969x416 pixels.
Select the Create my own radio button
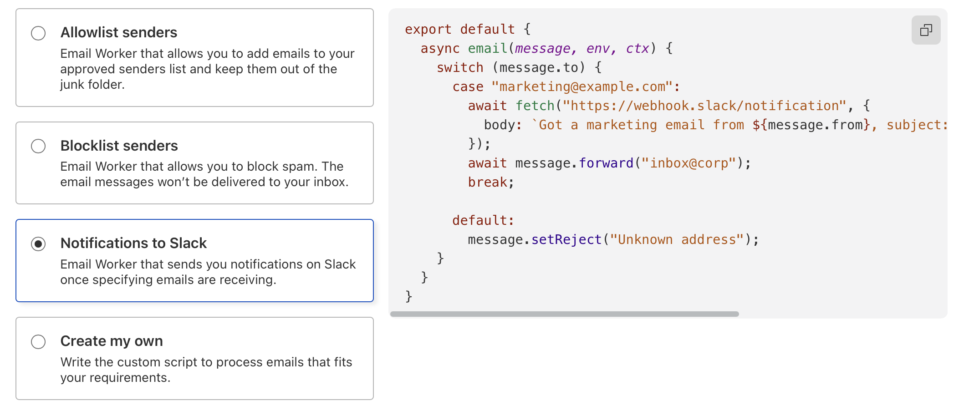pos(38,342)
